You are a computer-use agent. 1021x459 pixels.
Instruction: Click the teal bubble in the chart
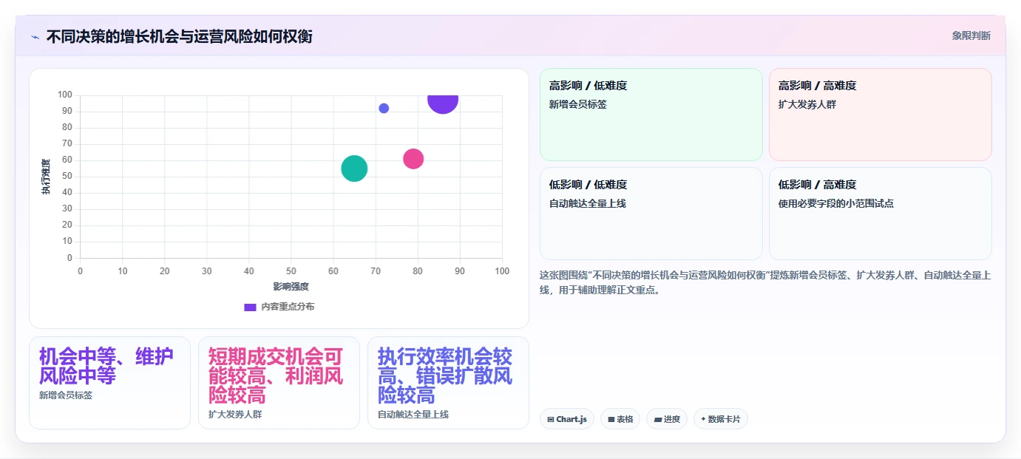coord(355,169)
